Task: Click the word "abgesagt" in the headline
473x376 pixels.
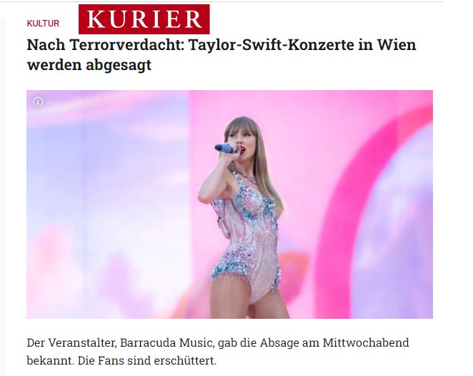Action: tap(119, 65)
